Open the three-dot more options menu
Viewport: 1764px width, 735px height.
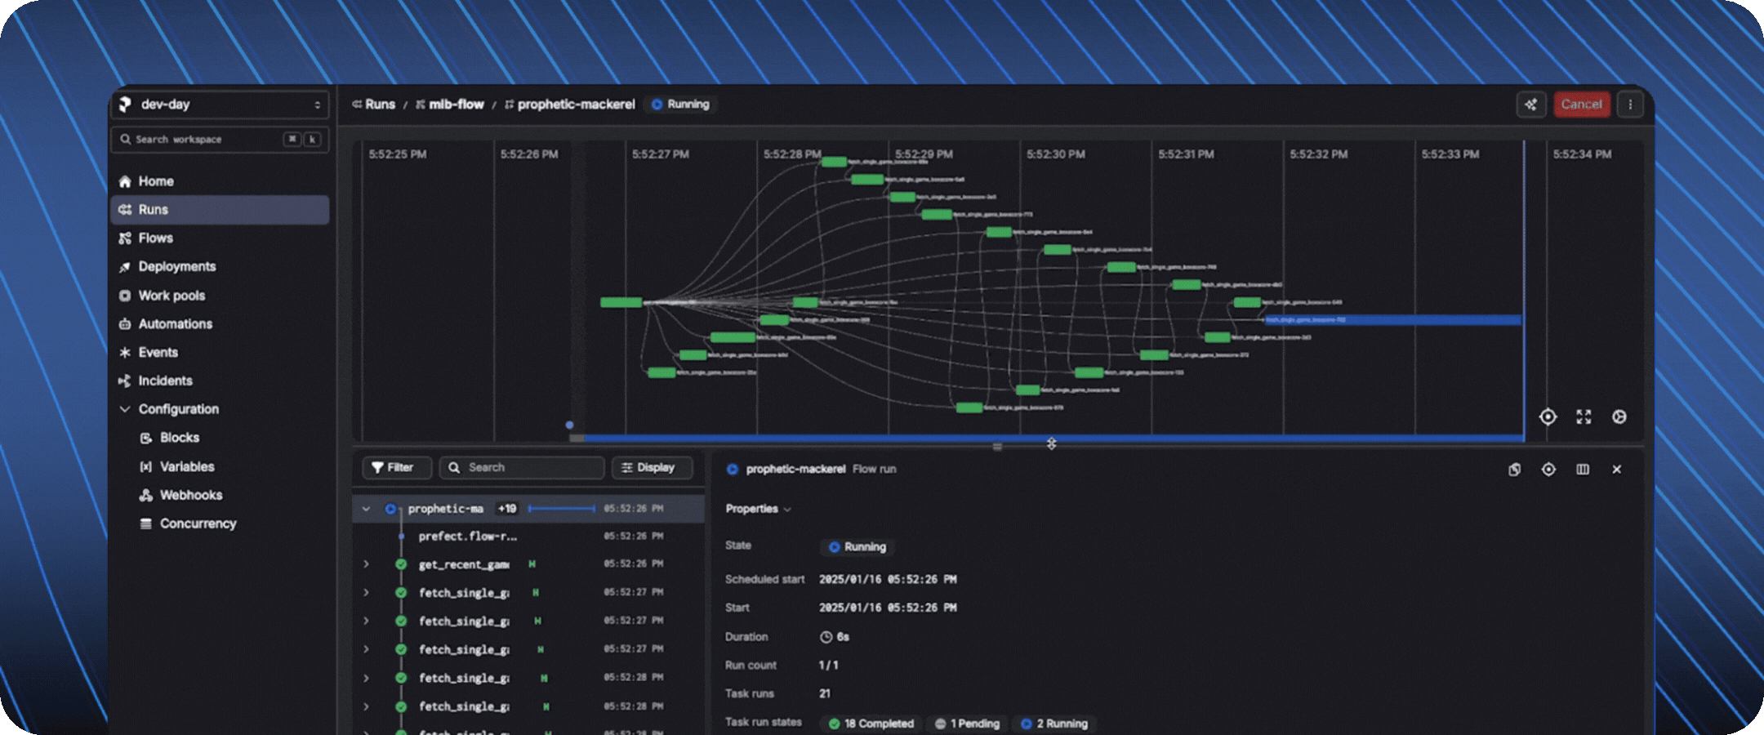pos(1630,105)
